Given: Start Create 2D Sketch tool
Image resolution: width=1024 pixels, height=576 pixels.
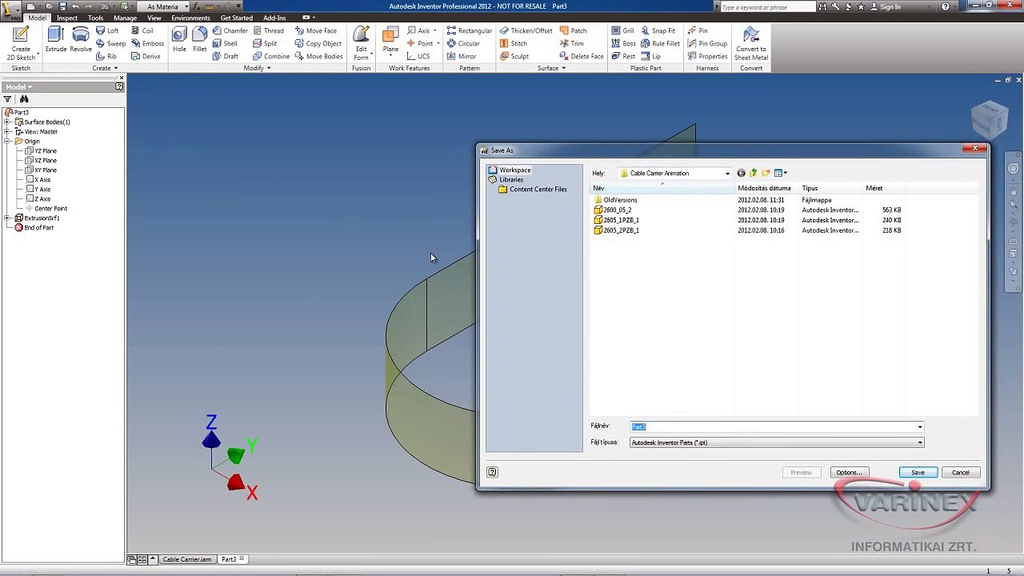Looking at the screenshot, I should tap(21, 43).
